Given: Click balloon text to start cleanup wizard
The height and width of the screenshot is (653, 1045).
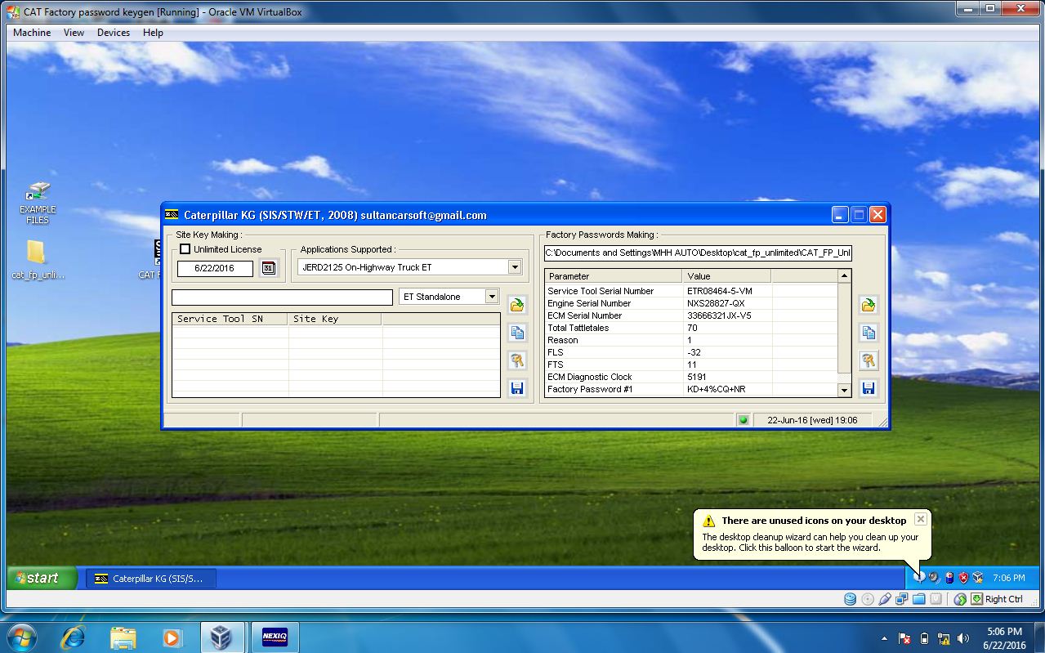Looking at the screenshot, I should tap(811, 543).
